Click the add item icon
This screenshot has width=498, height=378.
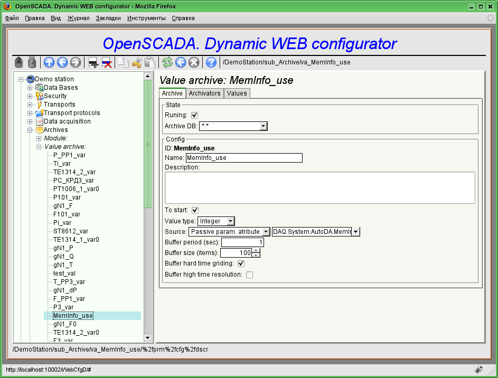[93, 62]
